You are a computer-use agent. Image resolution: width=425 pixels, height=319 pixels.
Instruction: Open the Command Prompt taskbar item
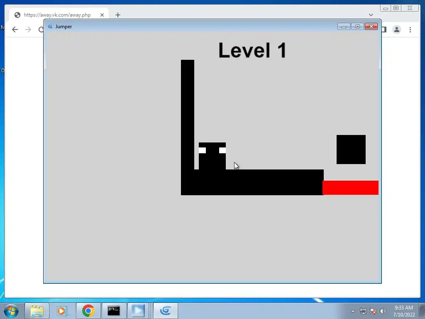114,311
